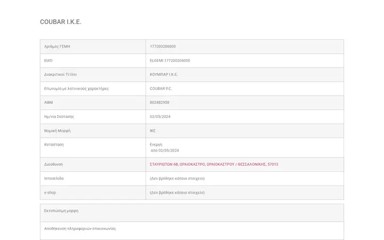The width and height of the screenshot is (384, 240).
Task: Select the status date από 02/05/2024
Action: pyautogui.click(x=165, y=150)
